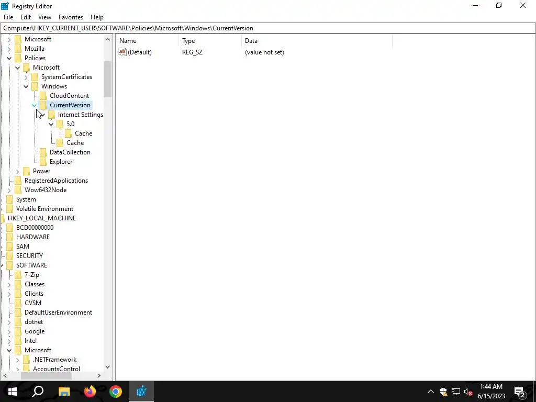The height and width of the screenshot is (402, 536).
Task: Select the RegisteredApplications folder icon
Action: click(x=18, y=181)
